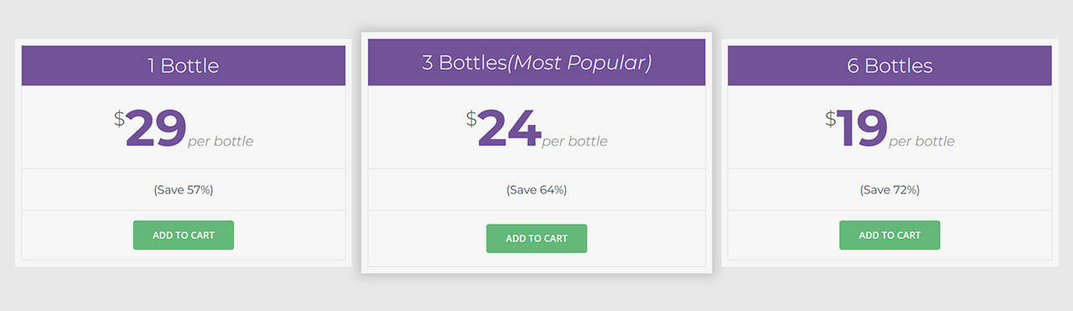Click the (Save 57%) text
1073x311 pixels.
click(184, 189)
